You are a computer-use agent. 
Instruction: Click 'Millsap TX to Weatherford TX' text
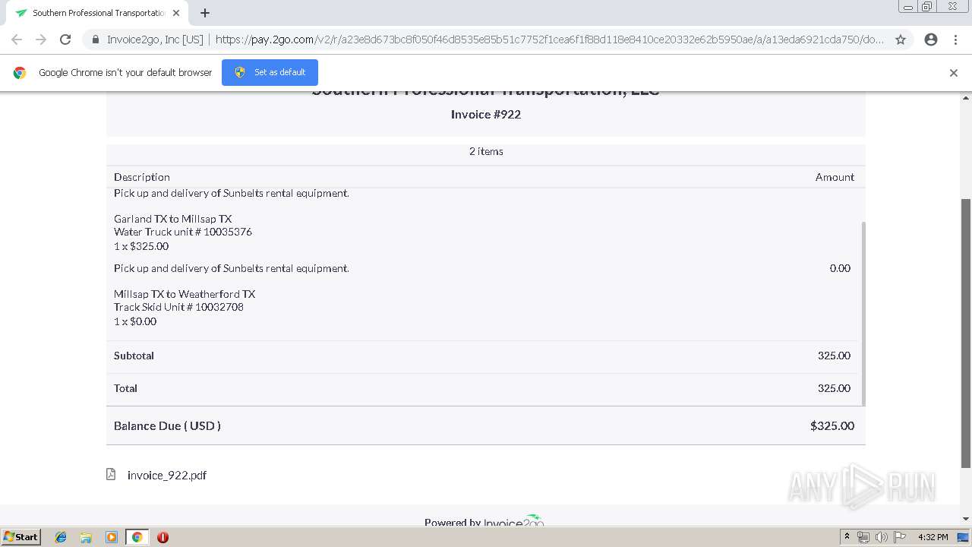click(x=185, y=294)
